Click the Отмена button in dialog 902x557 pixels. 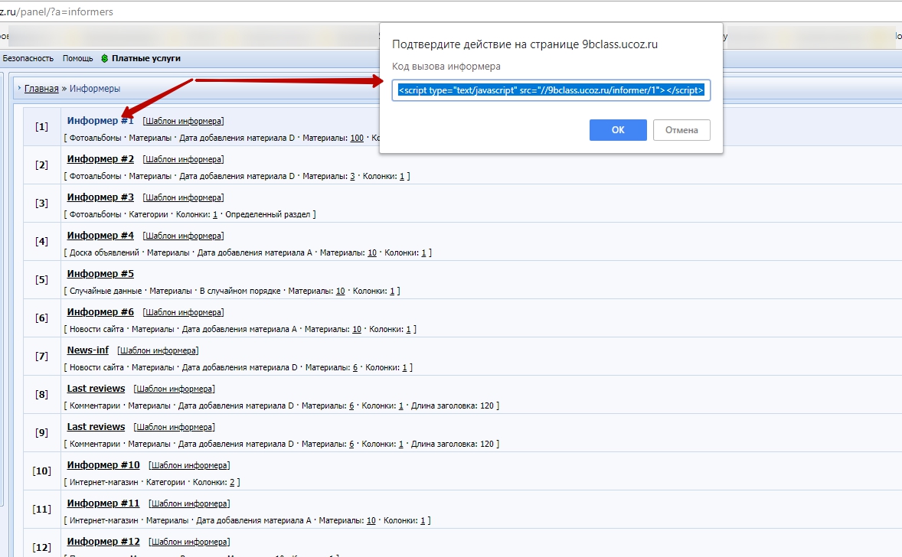[681, 130]
